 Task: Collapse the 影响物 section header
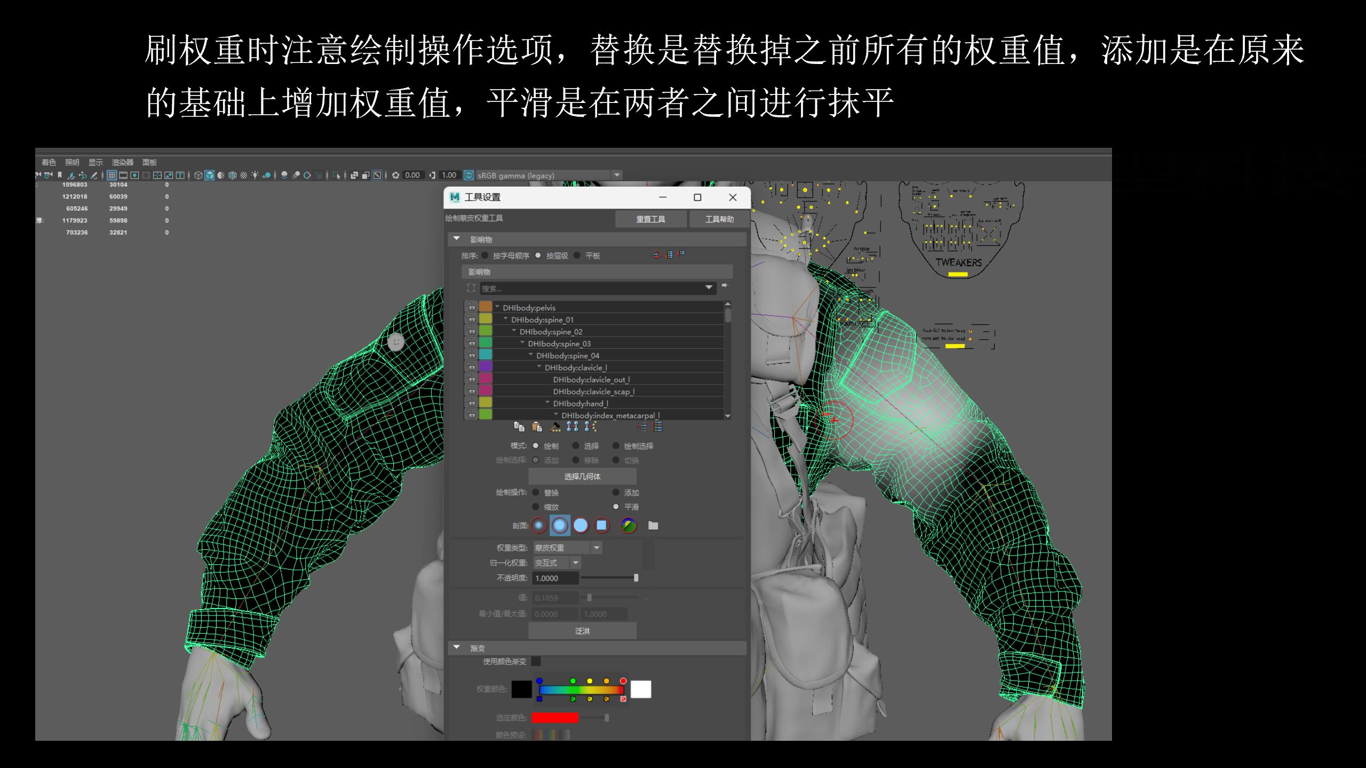(597, 239)
